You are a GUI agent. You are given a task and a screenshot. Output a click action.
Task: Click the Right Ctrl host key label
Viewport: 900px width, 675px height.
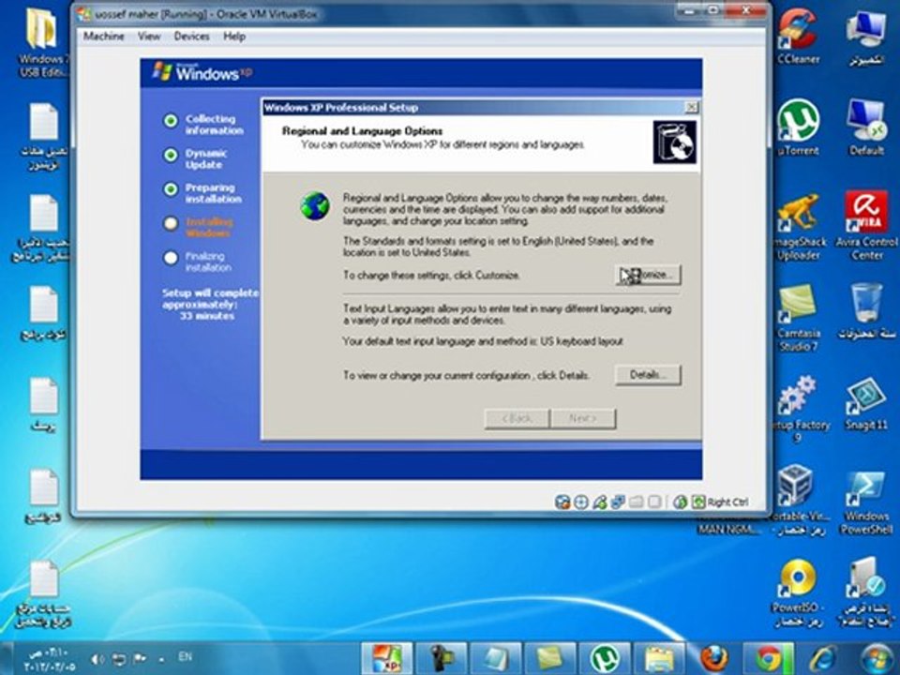pyautogui.click(x=727, y=502)
